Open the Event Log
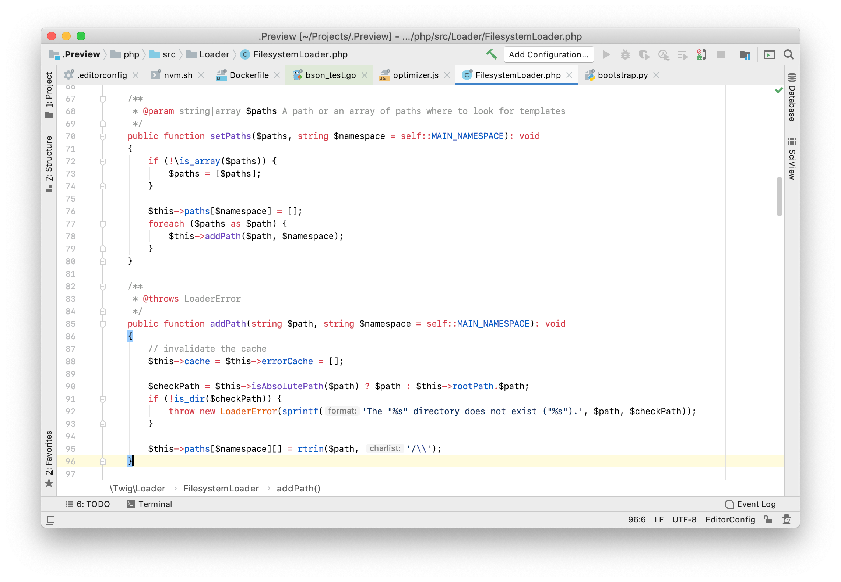The height and width of the screenshot is (582, 841). tap(750, 504)
